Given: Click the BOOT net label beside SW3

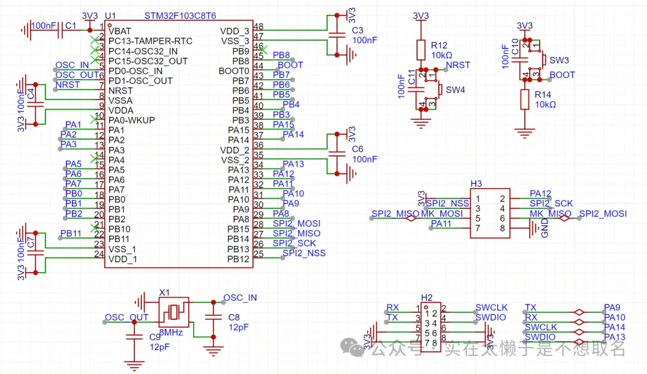Looking at the screenshot, I should (x=561, y=75).
